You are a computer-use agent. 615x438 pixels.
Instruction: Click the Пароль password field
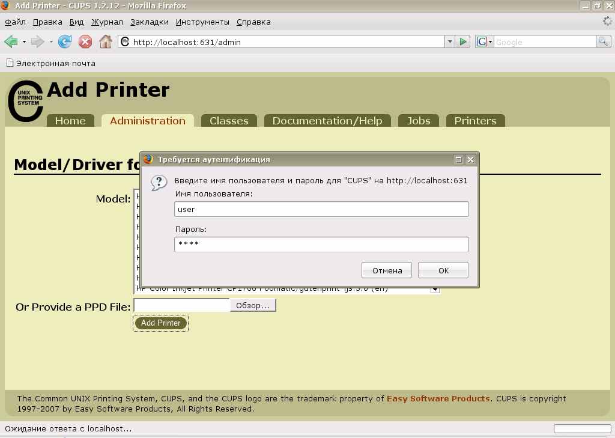point(322,245)
